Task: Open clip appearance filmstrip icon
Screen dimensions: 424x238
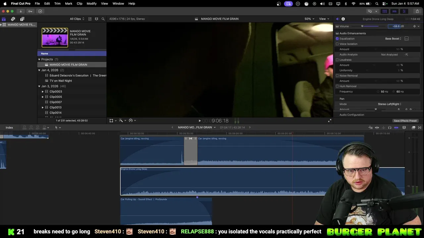Action: coord(96,19)
